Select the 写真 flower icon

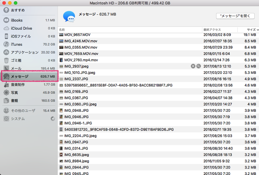click(x=6, y=92)
